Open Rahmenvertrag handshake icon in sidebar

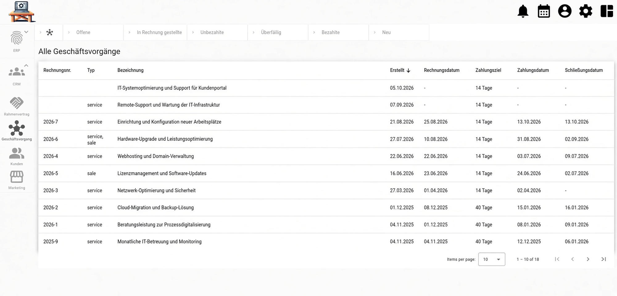point(17,103)
